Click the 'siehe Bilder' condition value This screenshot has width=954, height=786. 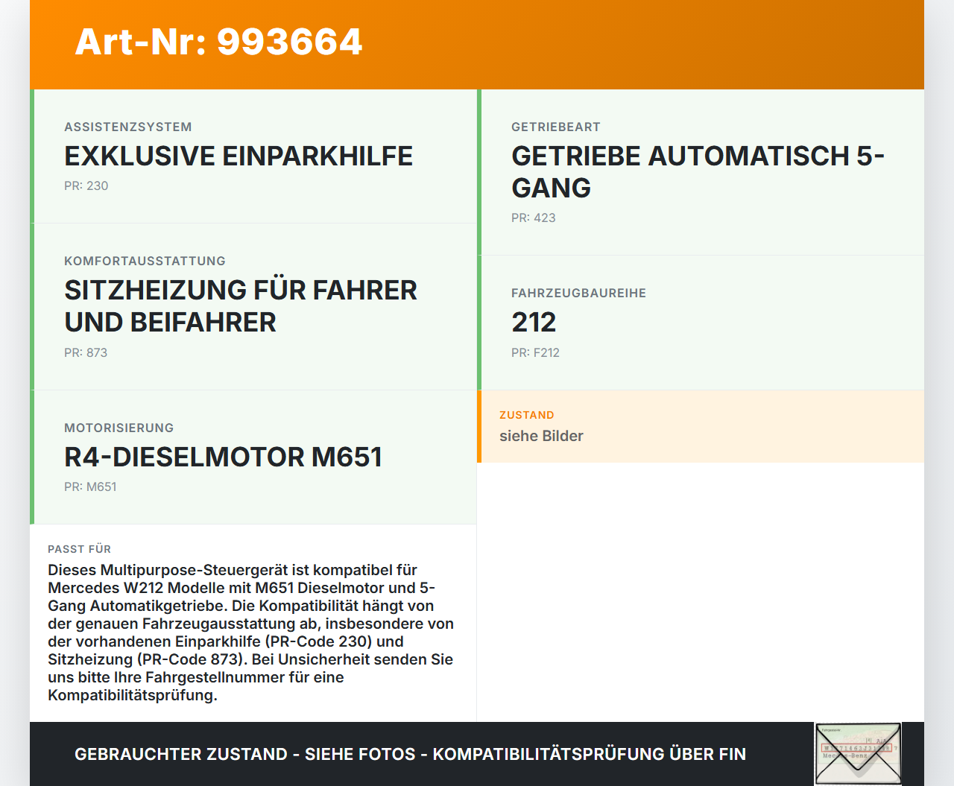coord(541,436)
